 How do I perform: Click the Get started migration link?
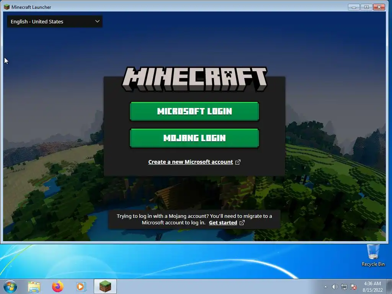[x=223, y=222]
